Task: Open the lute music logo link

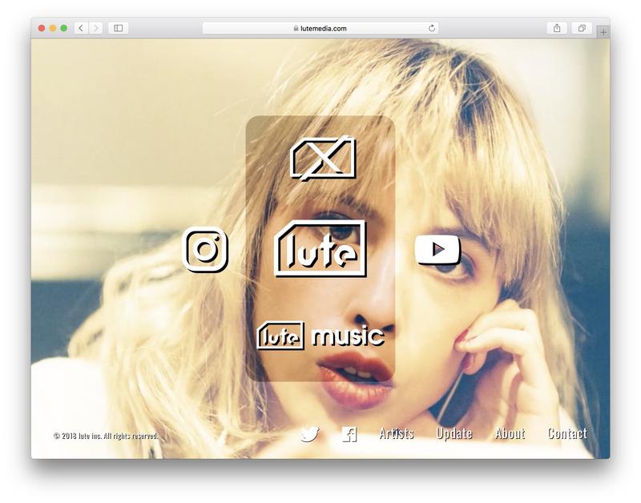Action: click(x=320, y=336)
